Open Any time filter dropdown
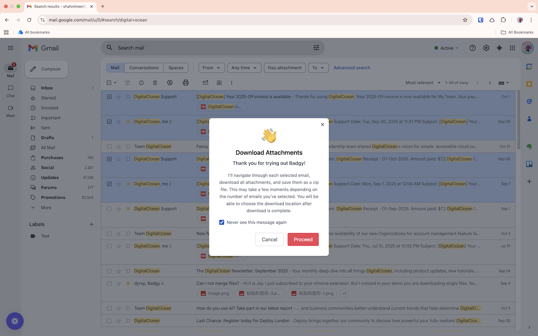538x336 pixels. coord(244,68)
